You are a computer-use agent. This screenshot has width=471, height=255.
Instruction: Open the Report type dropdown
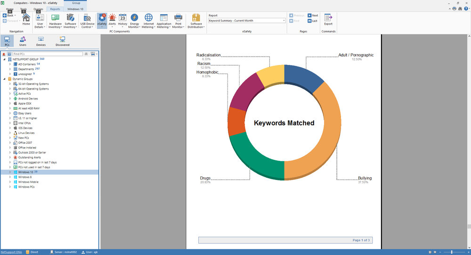(284, 21)
